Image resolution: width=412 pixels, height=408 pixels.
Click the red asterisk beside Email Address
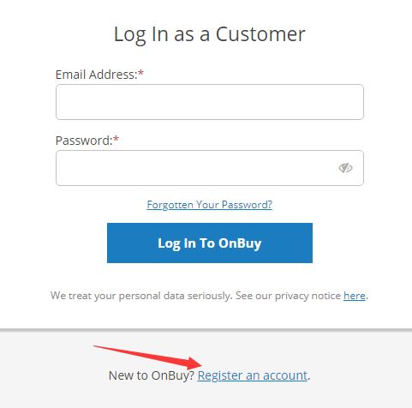tap(140, 74)
